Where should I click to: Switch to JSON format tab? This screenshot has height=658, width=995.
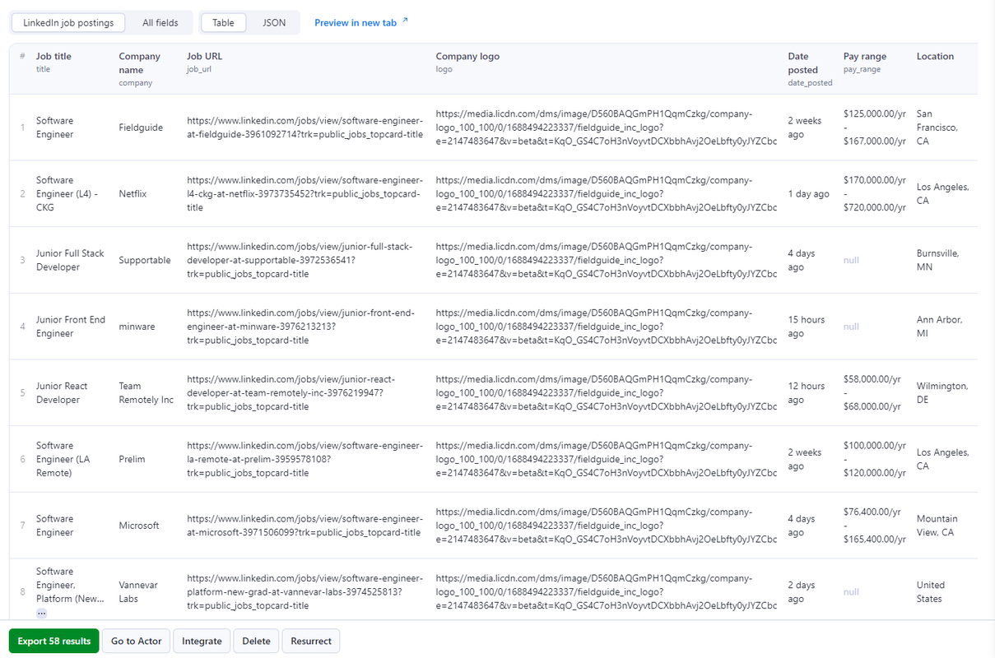click(274, 23)
